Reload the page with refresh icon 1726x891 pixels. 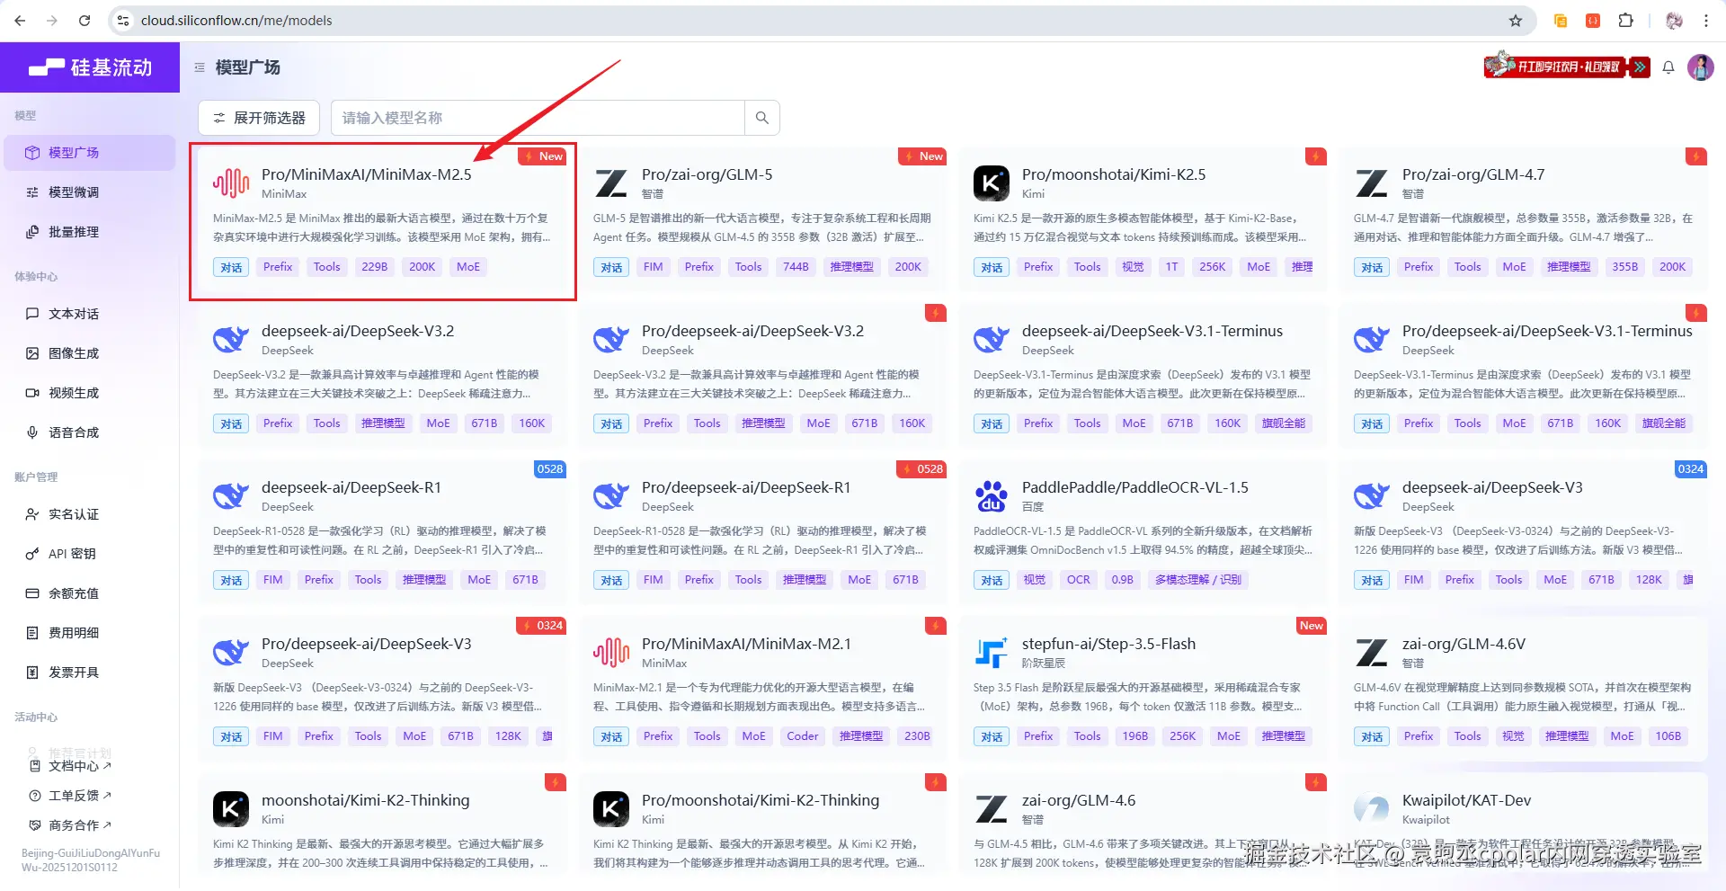click(85, 20)
